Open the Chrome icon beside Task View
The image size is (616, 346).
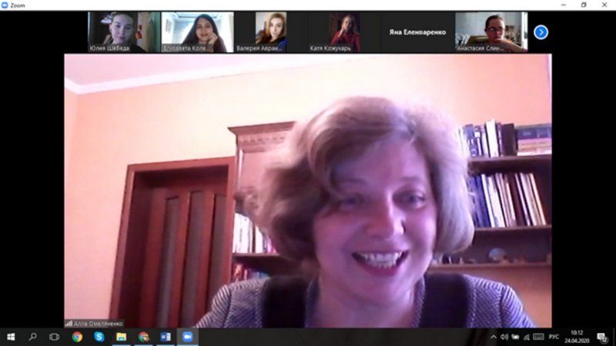click(77, 337)
